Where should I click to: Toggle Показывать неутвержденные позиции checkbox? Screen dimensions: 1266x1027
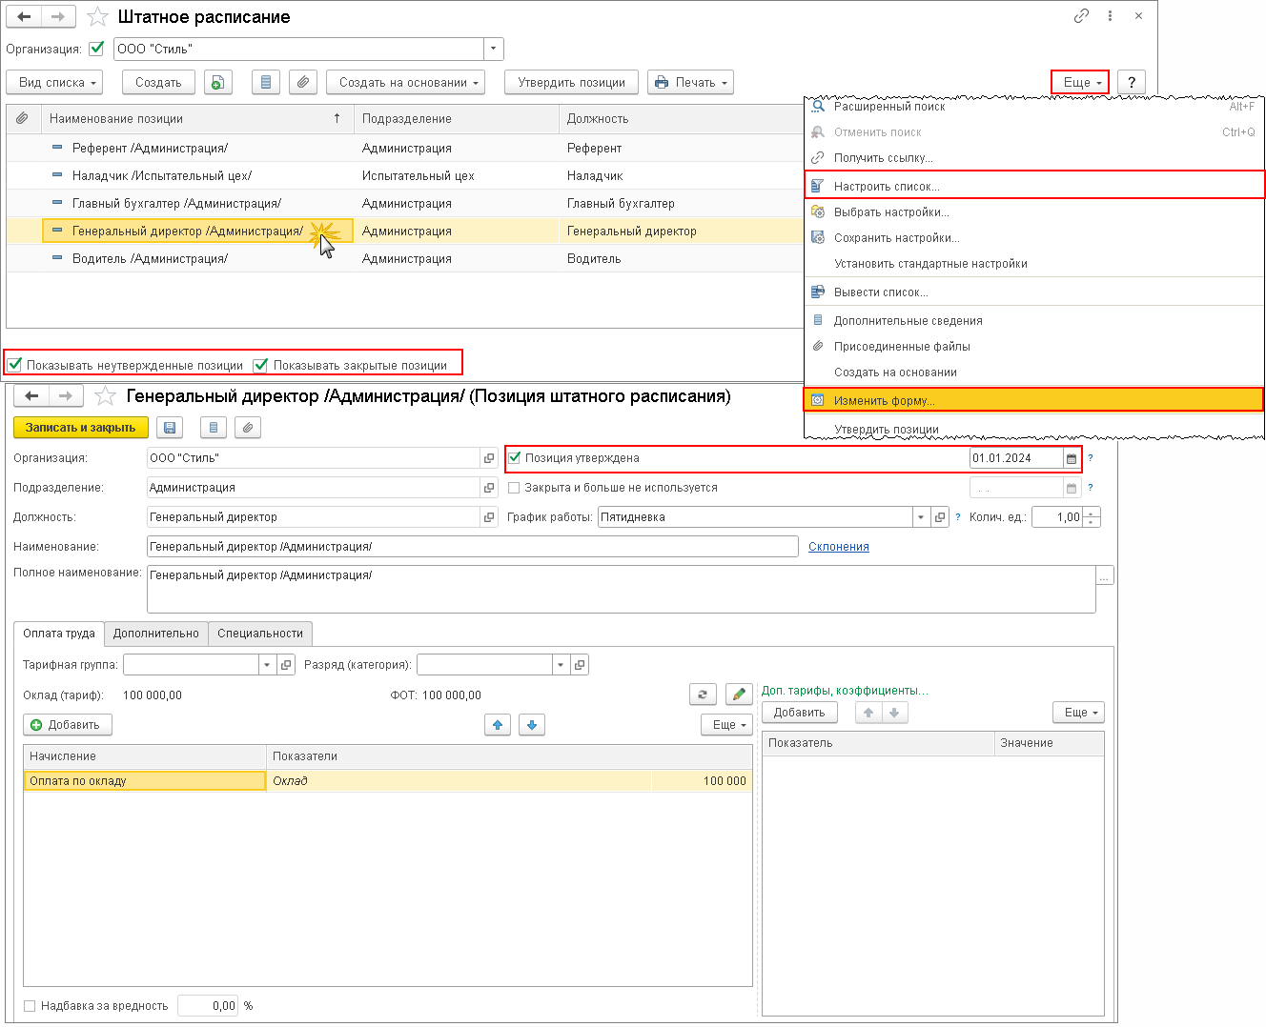[x=14, y=365]
